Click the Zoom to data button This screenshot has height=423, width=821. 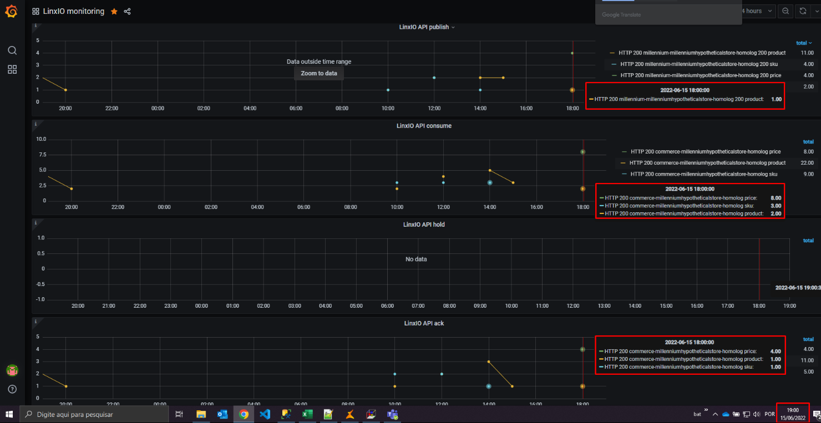coord(319,73)
